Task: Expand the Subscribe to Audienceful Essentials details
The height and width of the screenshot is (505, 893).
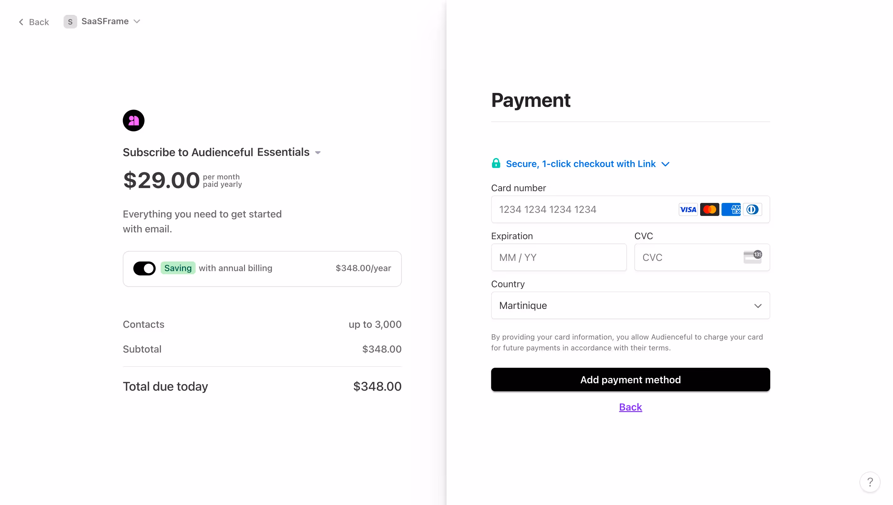Action: point(318,152)
